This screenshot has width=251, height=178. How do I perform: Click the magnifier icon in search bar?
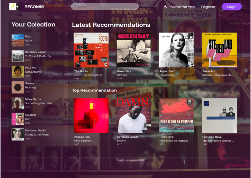[x=75, y=7]
